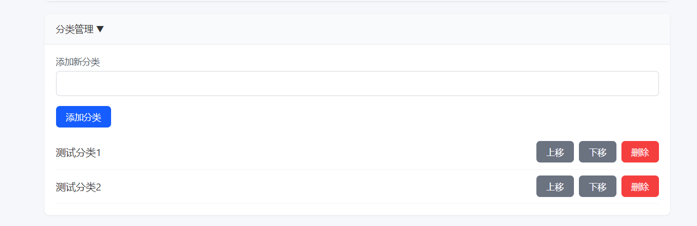Select the 测试分类2 category name

coord(78,187)
